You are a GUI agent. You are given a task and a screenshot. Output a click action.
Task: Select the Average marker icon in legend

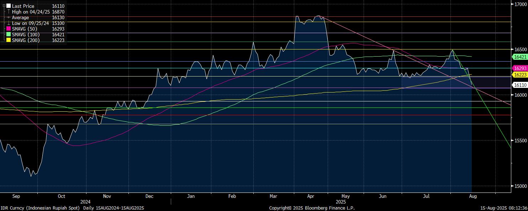9,17
